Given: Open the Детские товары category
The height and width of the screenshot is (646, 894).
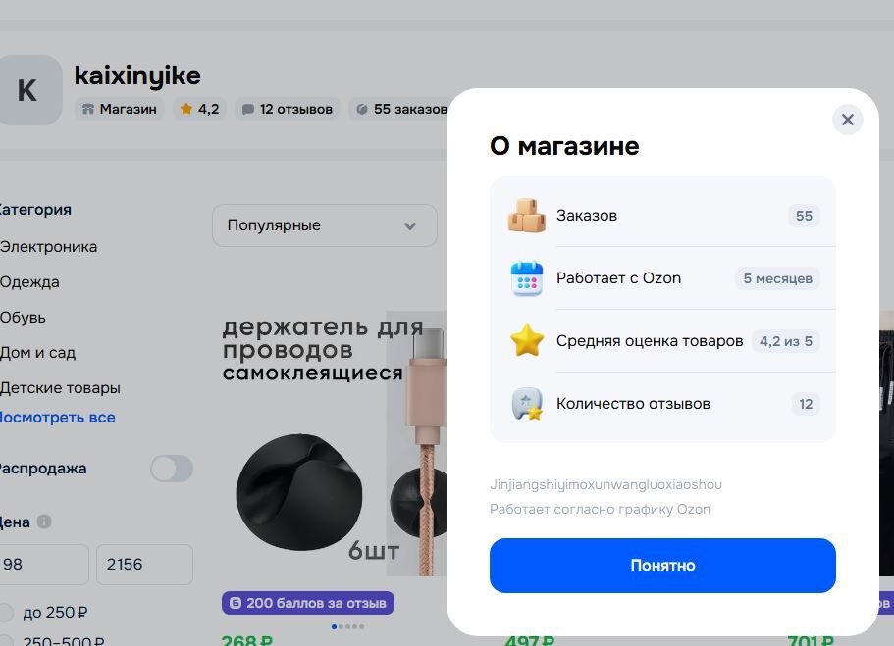Looking at the screenshot, I should (59, 388).
